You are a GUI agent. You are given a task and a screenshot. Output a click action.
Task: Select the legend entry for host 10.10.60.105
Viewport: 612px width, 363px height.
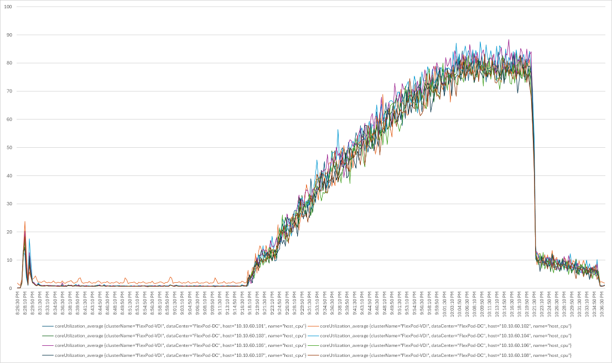tap(174, 345)
